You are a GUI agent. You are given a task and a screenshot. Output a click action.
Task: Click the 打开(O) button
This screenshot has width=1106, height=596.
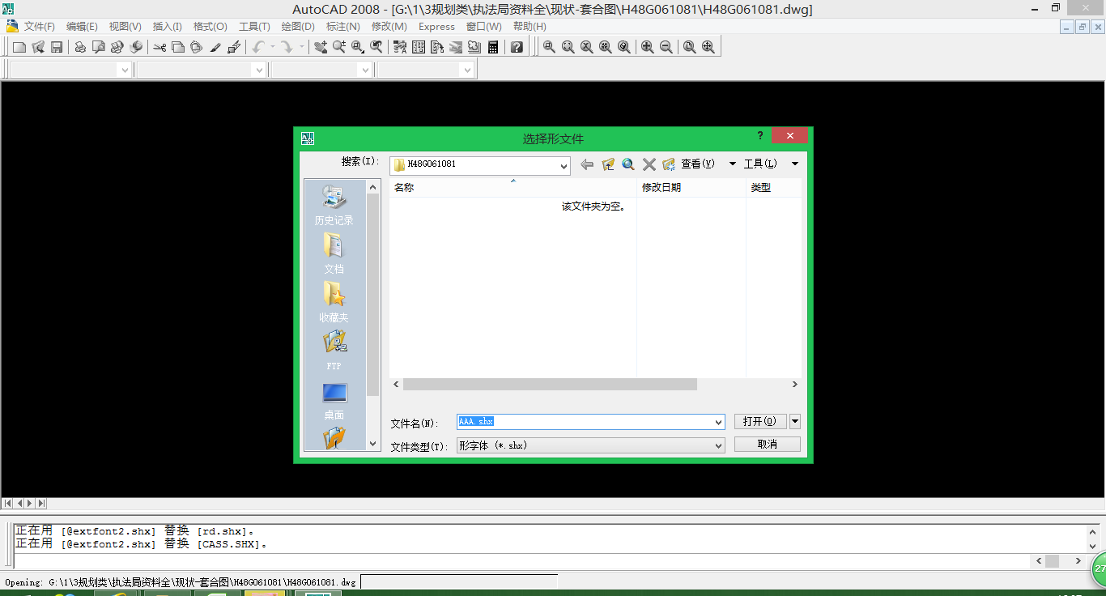click(760, 421)
